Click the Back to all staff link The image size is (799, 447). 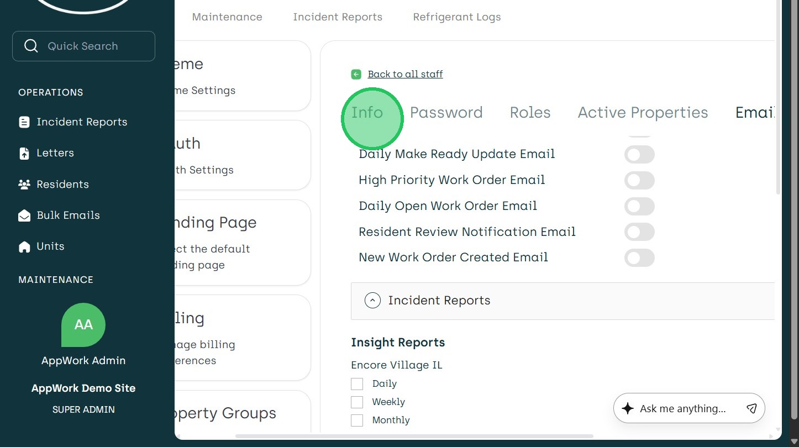click(405, 74)
